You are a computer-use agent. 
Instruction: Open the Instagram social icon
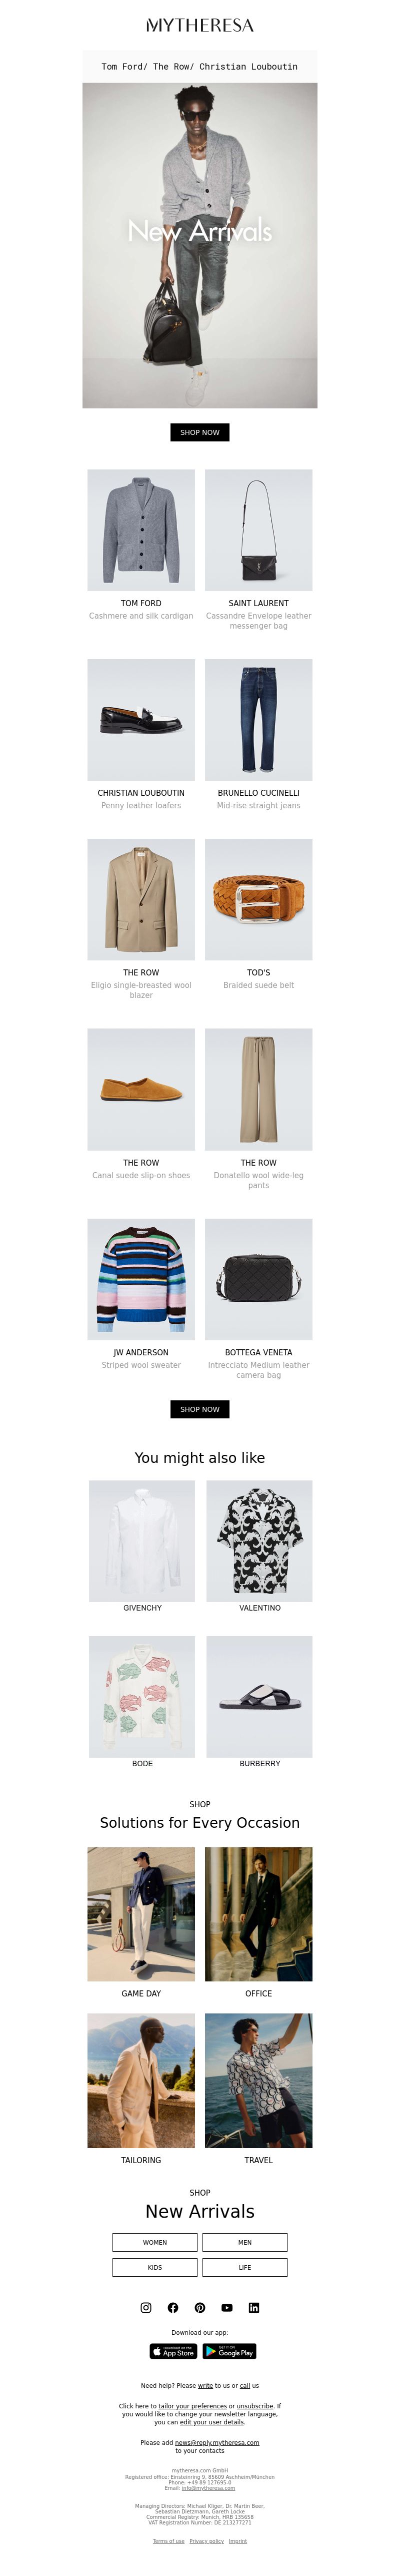[146, 2307]
